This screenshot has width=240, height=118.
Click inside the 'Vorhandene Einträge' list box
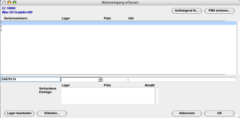pos(108,95)
